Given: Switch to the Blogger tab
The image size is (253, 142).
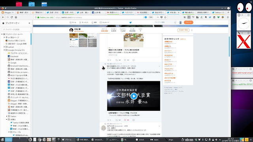Looking at the screenshot, I should click(8, 12).
